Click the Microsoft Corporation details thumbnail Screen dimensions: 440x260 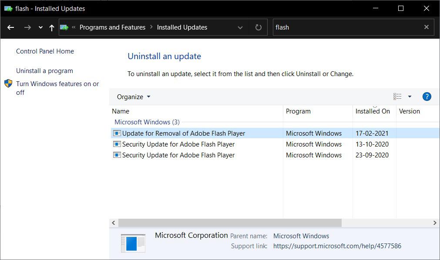(x=133, y=243)
